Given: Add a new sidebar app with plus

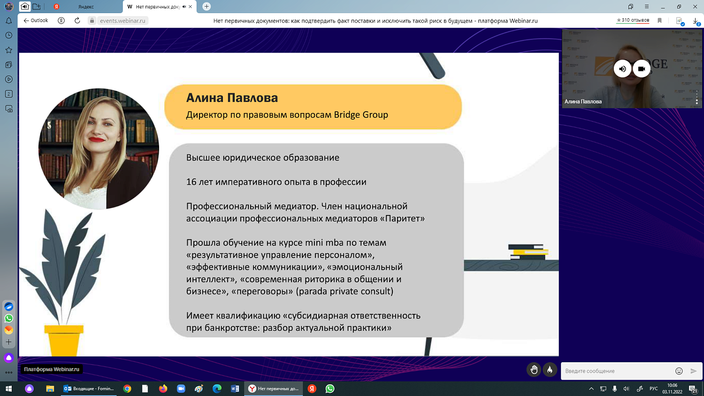Looking at the screenshot, I should point(9,342).
